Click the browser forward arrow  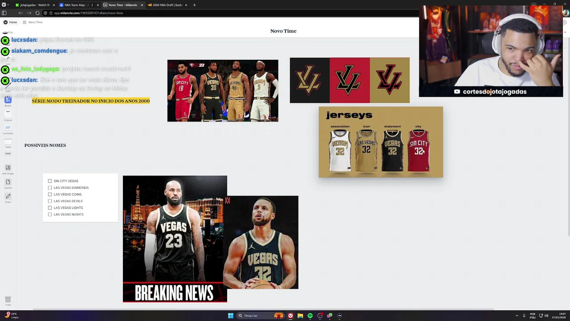[29, 13]
